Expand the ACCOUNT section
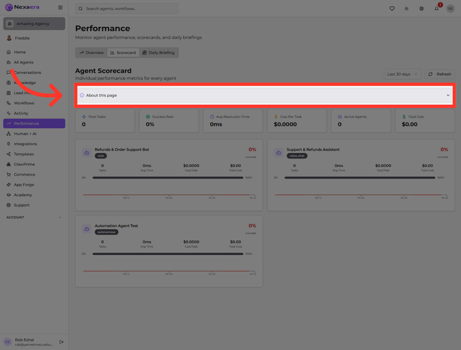 point(34,217)
